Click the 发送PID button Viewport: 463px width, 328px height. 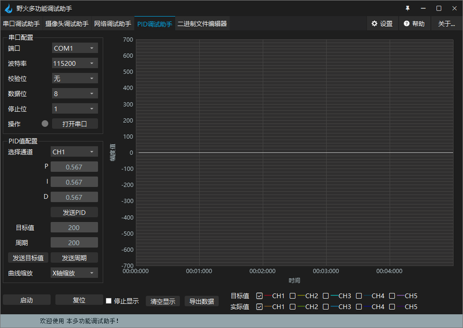tap(74, 212)
